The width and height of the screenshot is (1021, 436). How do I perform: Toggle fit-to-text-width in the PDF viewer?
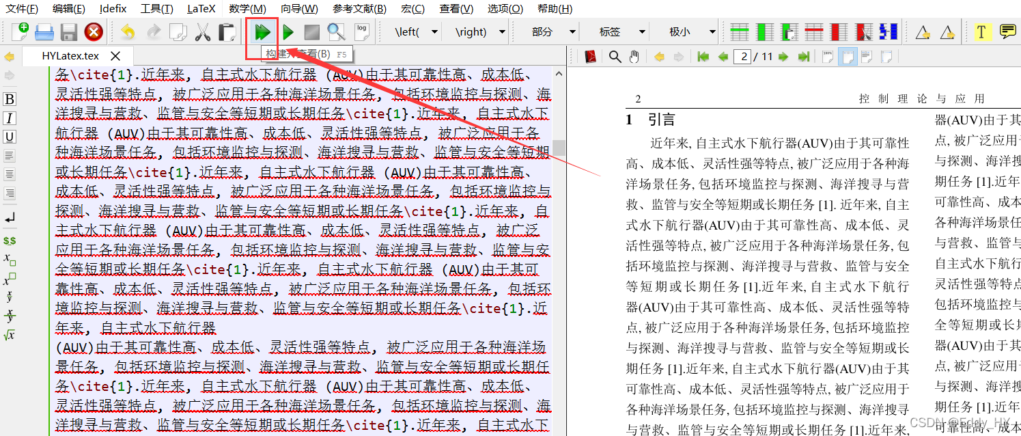point(866,57)
